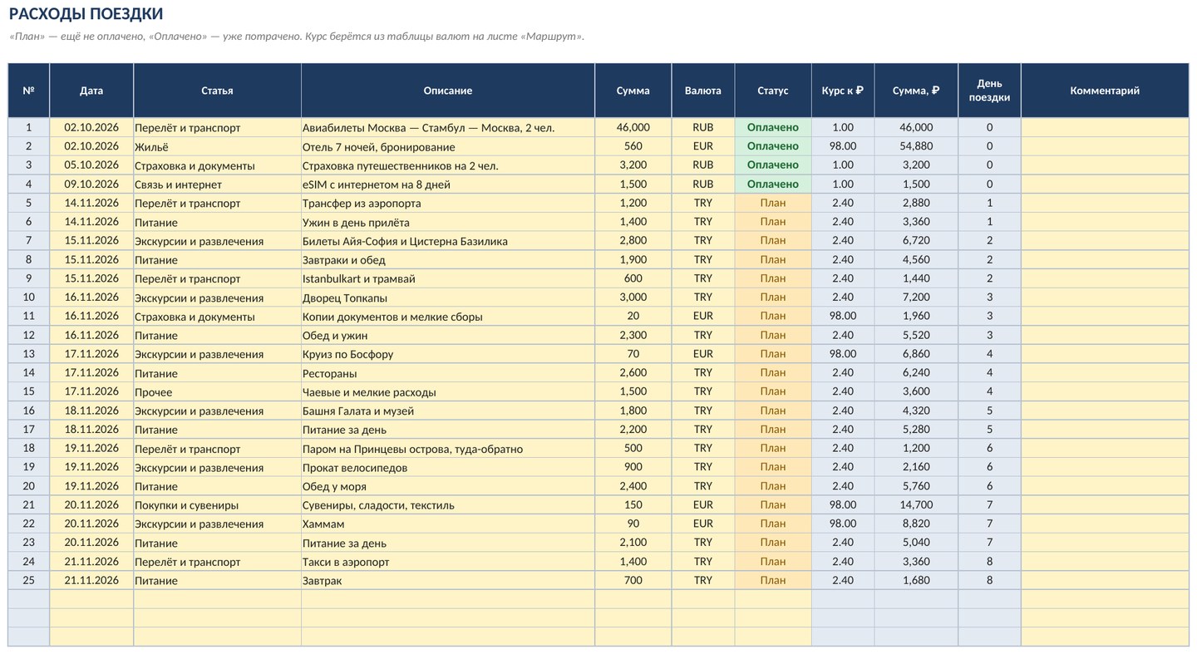Click the date cell 21.11.2026 for Завтрак

pyautogui.click(x=91, y=580)
